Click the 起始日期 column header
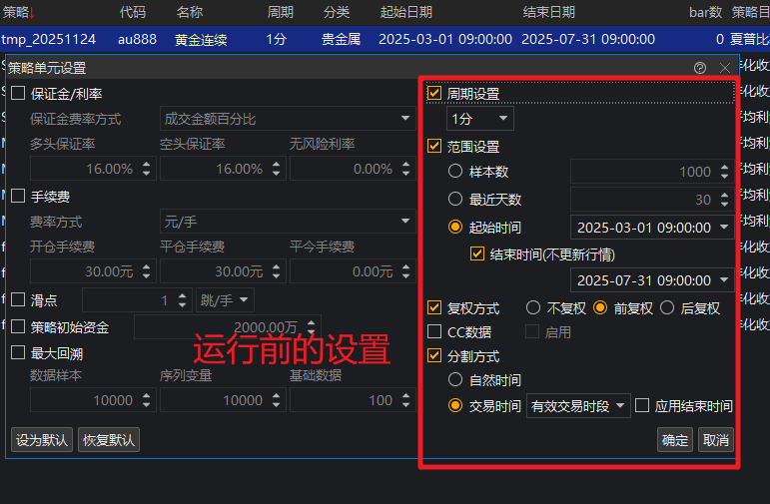The width and height of the screenshot is (770, 504). pyautogui.click(x=406, y=12)
